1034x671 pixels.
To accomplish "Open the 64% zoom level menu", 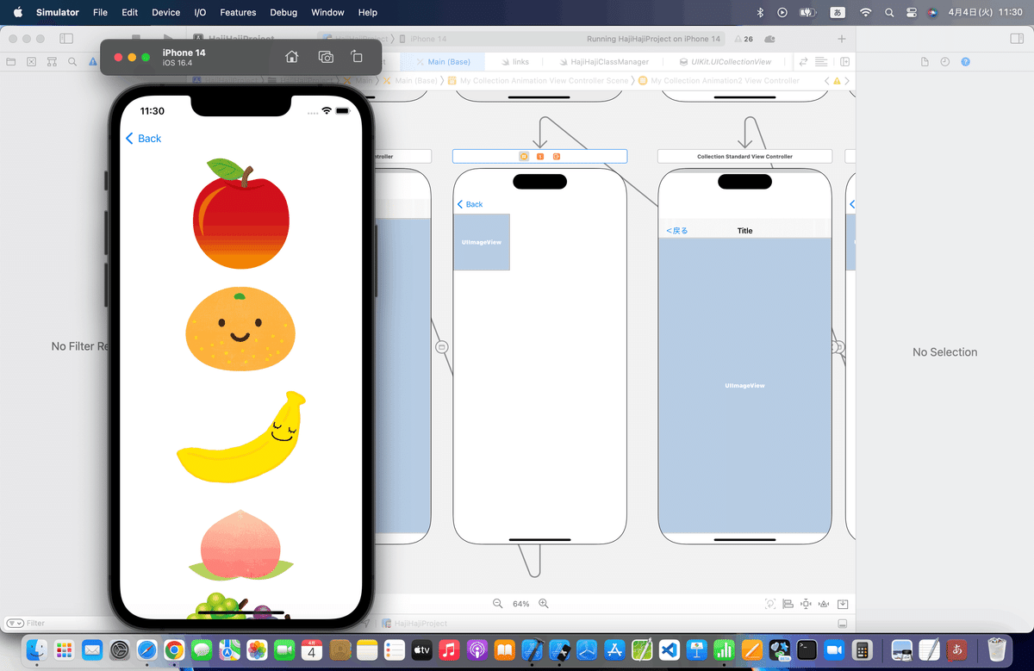I will [520, 604].
